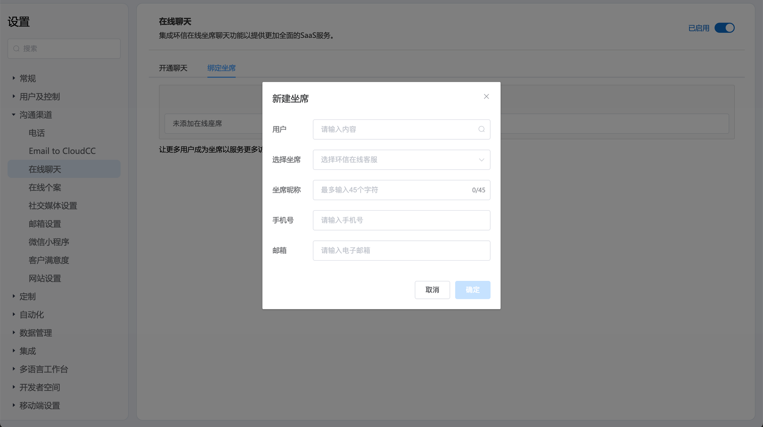763x427 pixels.
Task: Collapse the 沟通渠道 section arrow
Action: coord(14,114)
